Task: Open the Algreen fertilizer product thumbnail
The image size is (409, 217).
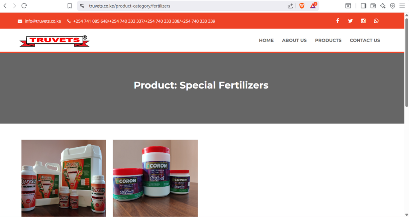Action: coord(64,178)
